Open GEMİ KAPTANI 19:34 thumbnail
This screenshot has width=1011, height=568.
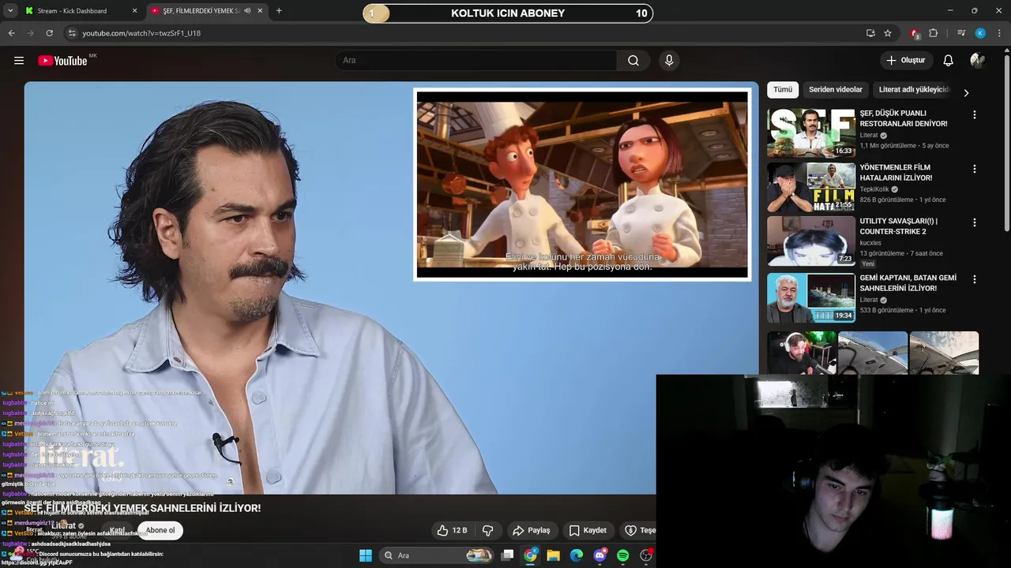(811, 297)
